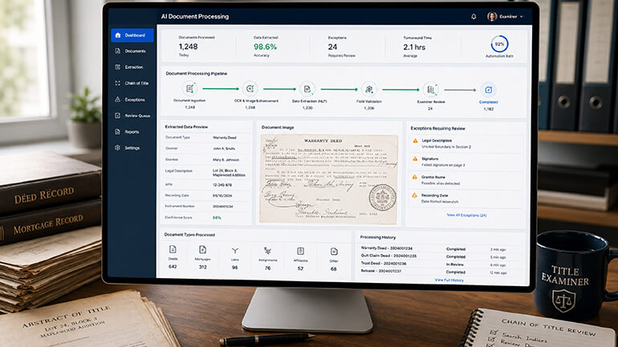Click the Grantor Name warning icon
618x347 pixels.
[x=415, y=177]
